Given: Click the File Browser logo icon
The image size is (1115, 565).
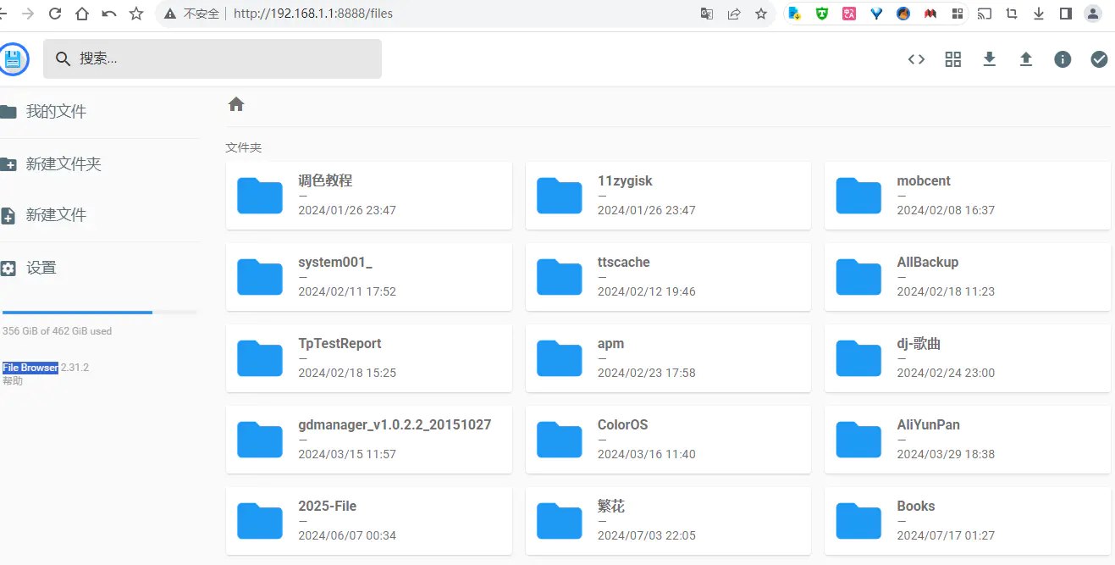Looking at the screenshot, I should pos(14,59).
